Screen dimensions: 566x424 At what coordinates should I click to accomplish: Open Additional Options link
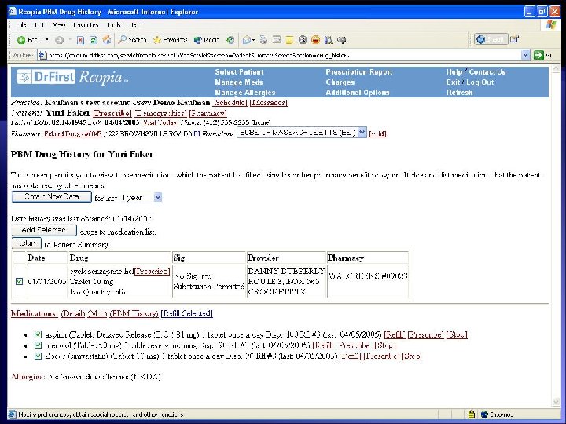[x=358, y=93]
